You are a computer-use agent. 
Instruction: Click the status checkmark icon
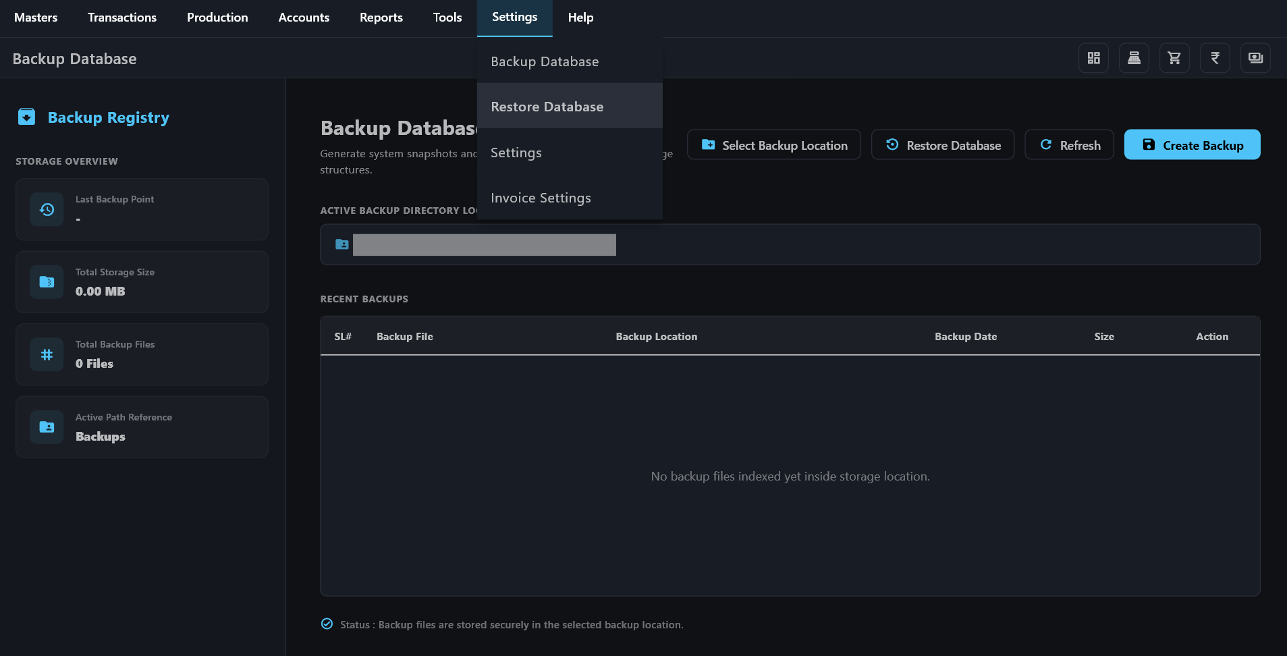tap(327, 624)
